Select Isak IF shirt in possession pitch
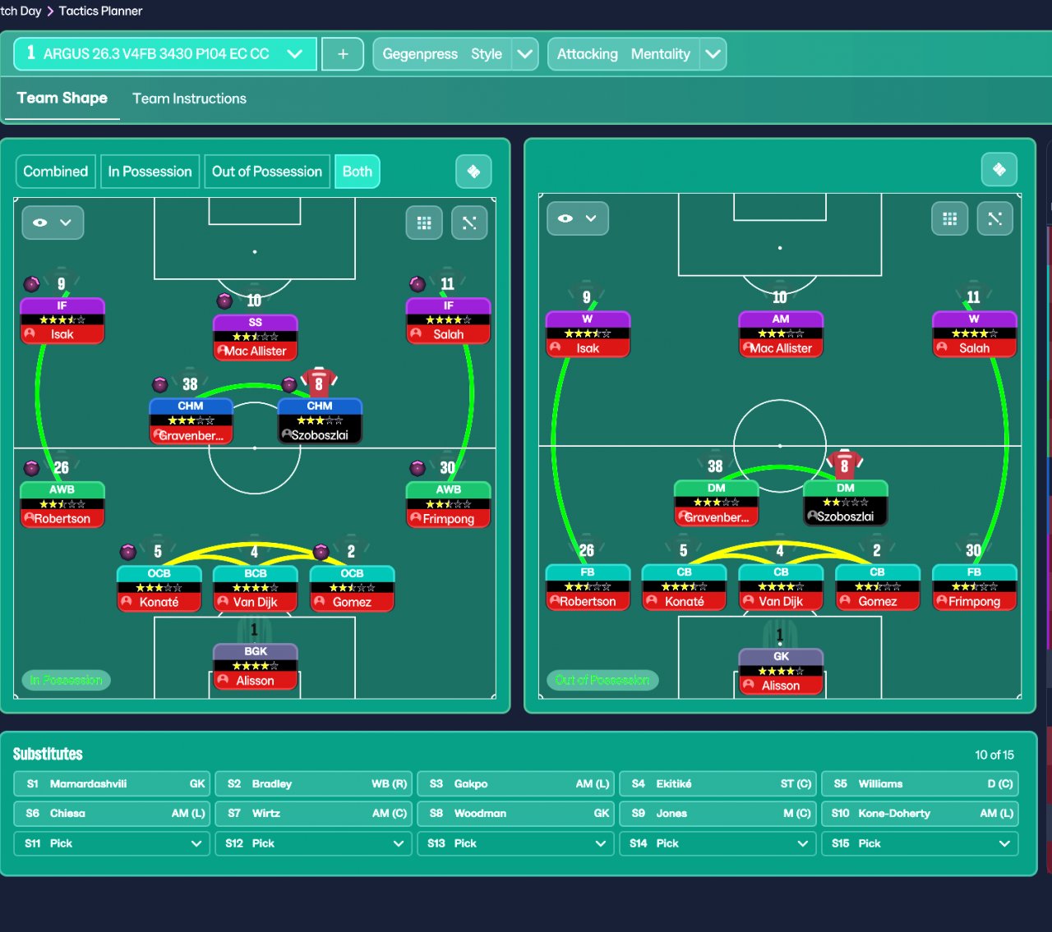The height and width of the screenshot is (932, 1052). (x=62, y=283)
